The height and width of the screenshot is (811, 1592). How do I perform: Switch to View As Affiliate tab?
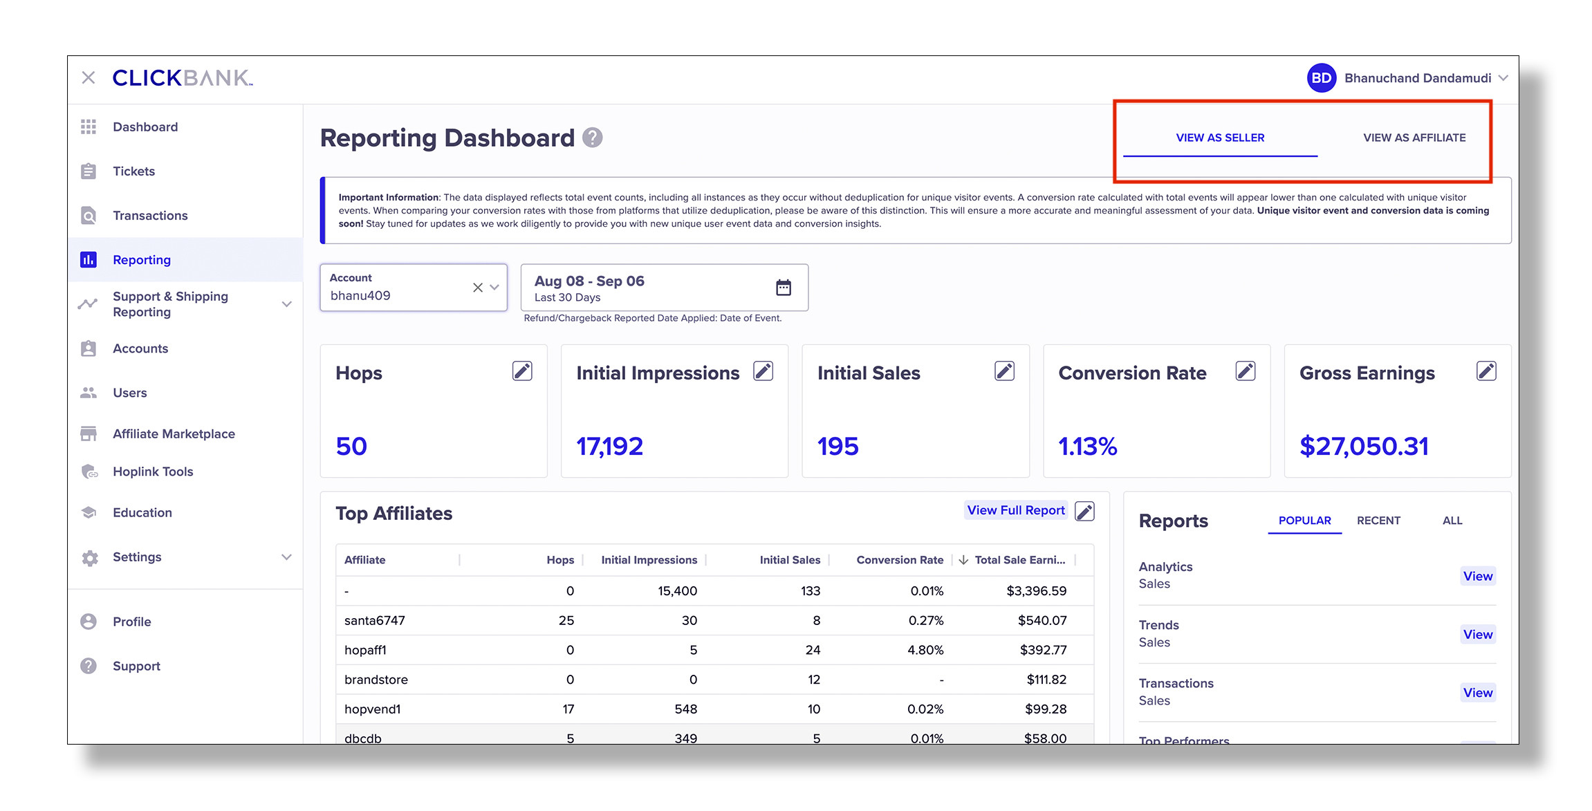pos(1414,138)
